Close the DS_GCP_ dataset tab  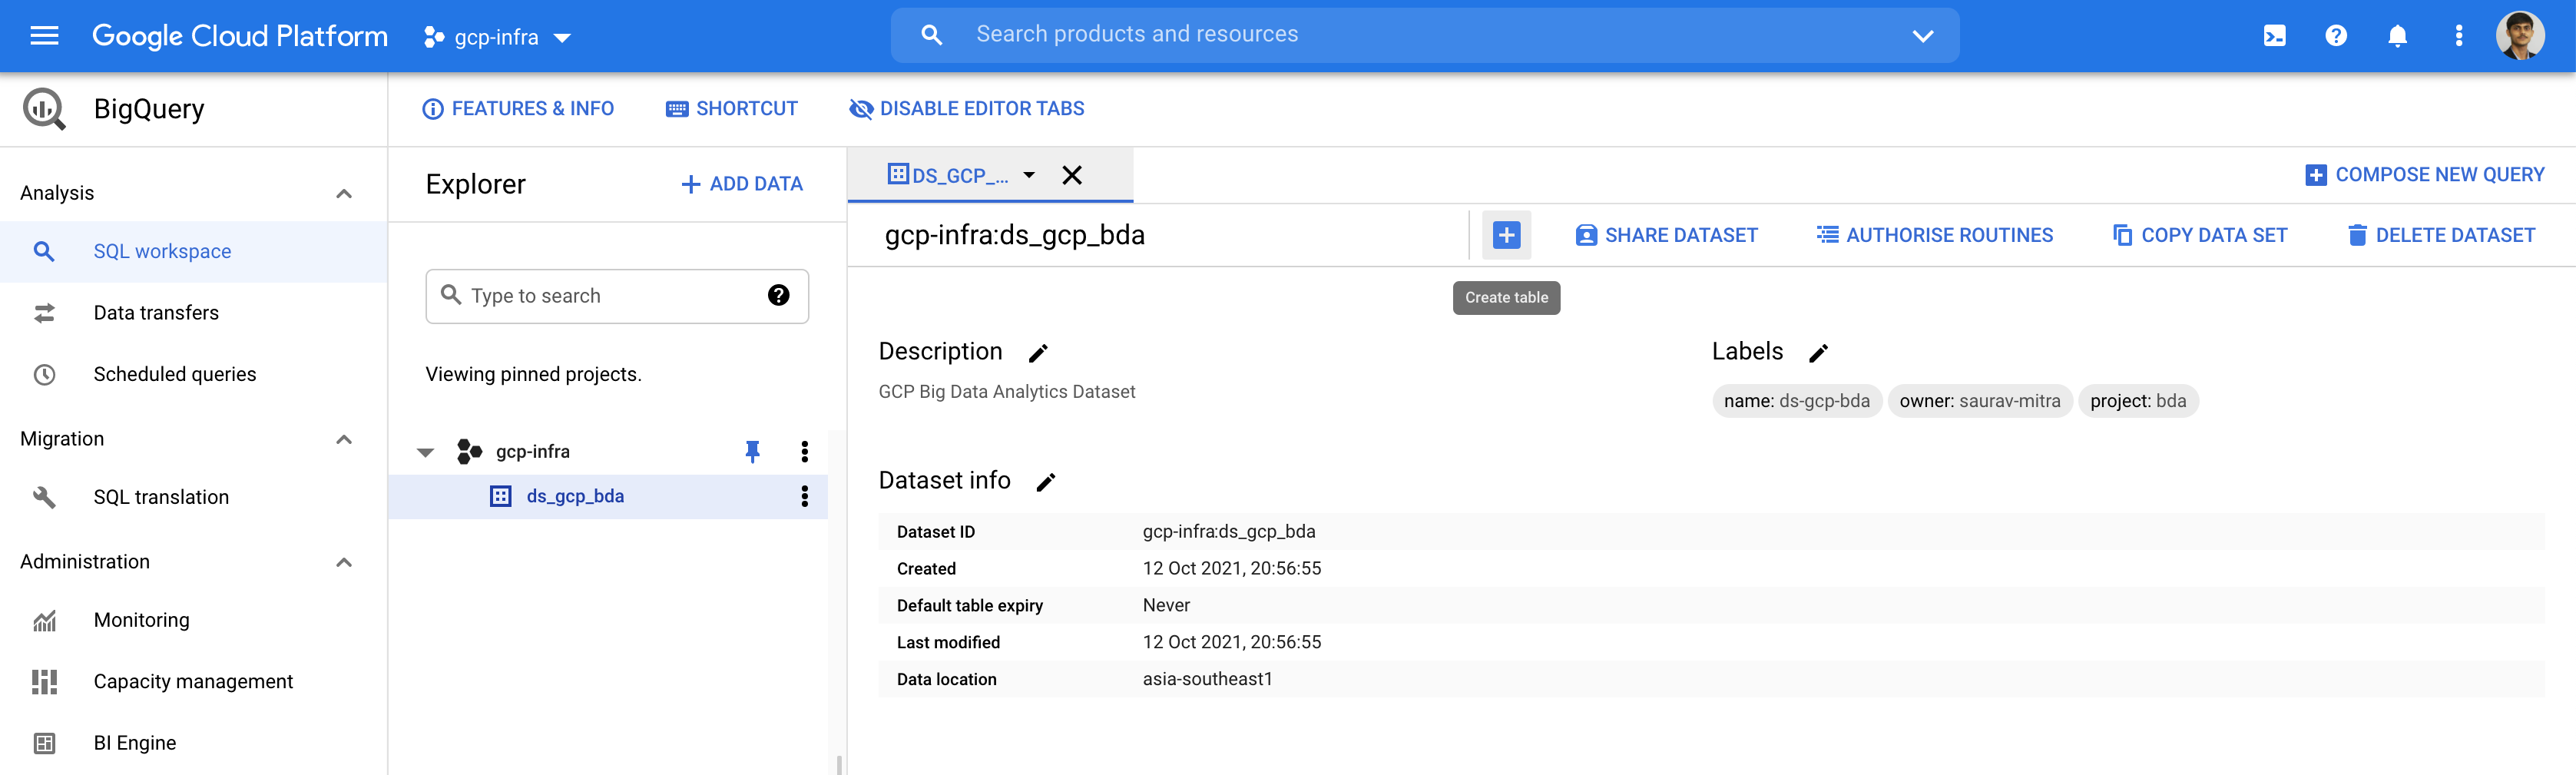pyautogui.click(x=1072, y=175)
